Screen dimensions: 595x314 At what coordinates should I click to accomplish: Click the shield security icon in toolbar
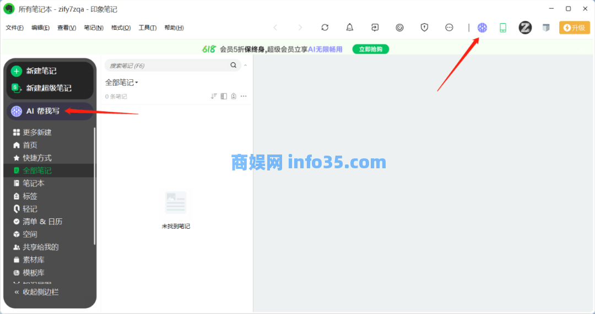pyautogui.click(x=424, y=27)
